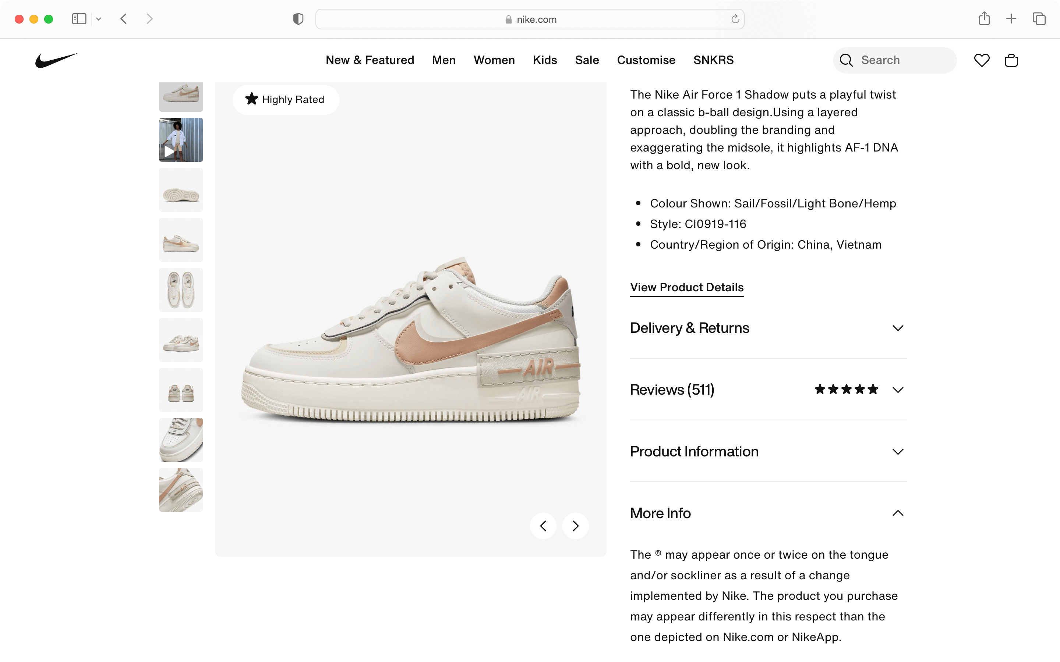Show previous product image arrow
The height and width of the screenshot is (662, 1060).
coord(543,526)
